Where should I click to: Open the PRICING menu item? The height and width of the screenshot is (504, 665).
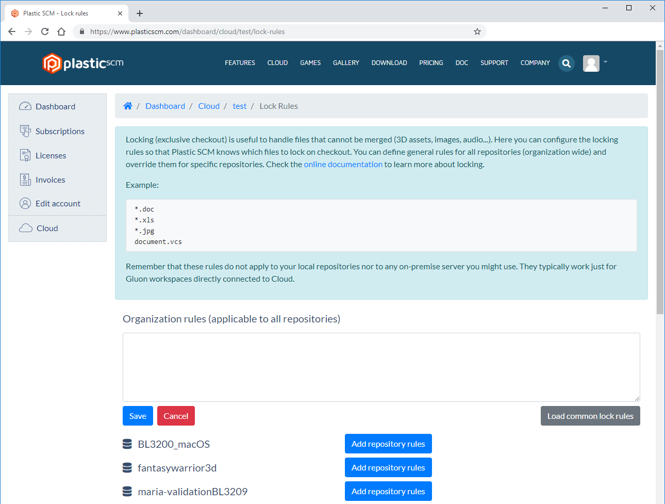pos(431,63)
